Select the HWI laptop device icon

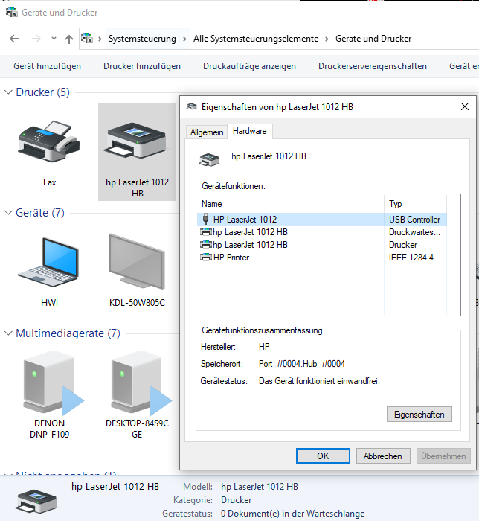49,263
